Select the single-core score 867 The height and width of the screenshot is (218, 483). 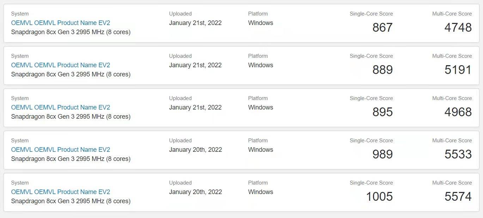pyautogui.click(x=382, y=27)
